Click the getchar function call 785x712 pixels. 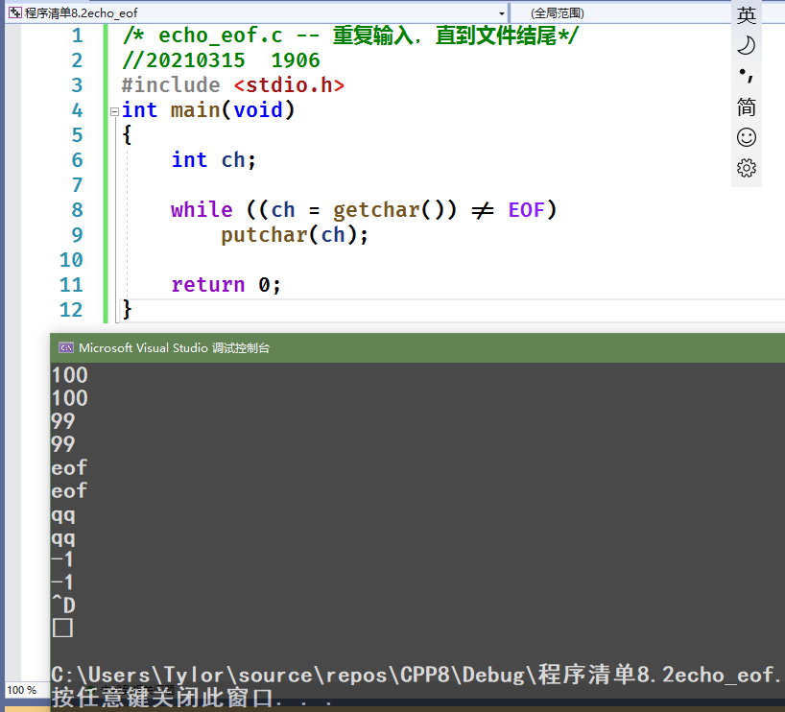[376, 210]
